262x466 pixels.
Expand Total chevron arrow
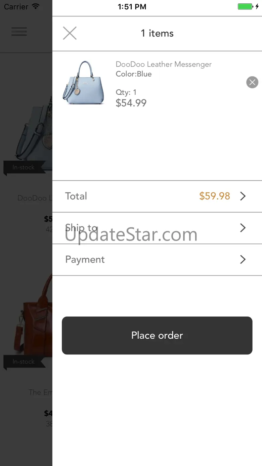[243, 196]
